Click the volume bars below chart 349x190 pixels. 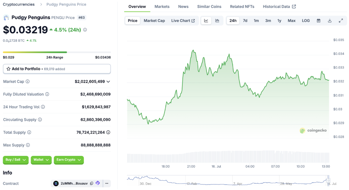[x=228, y=157]
